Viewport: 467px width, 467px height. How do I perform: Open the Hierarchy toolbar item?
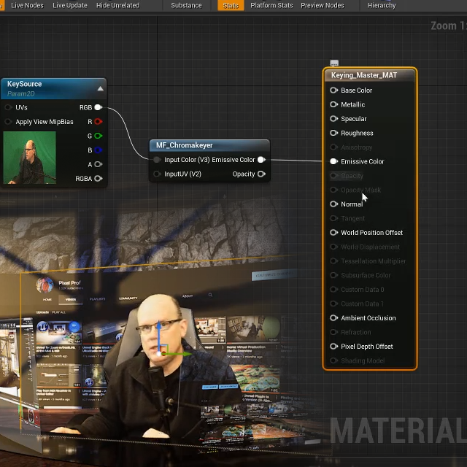click(382, 5)
